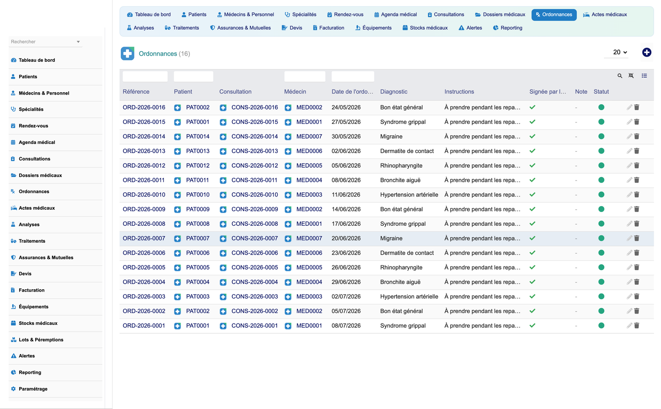Click the clear search filters icon
The height and width of the screenshot is (409, 661).
(x=631, y=76)
